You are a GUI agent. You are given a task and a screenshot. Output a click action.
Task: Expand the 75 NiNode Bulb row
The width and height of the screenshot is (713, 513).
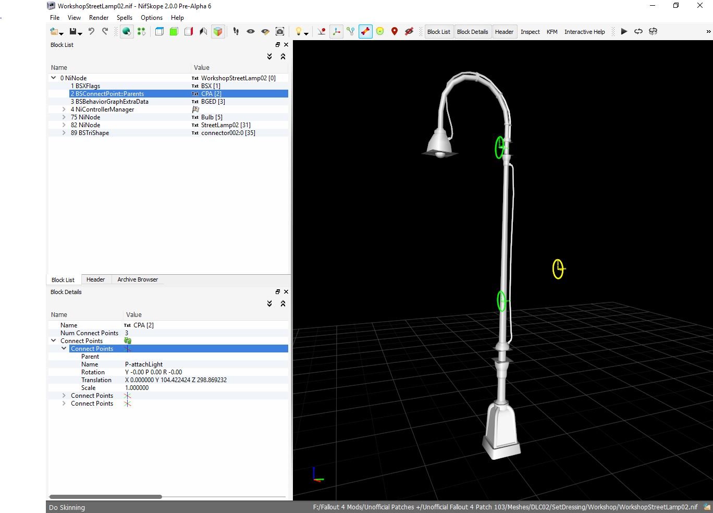pos(64,117)
